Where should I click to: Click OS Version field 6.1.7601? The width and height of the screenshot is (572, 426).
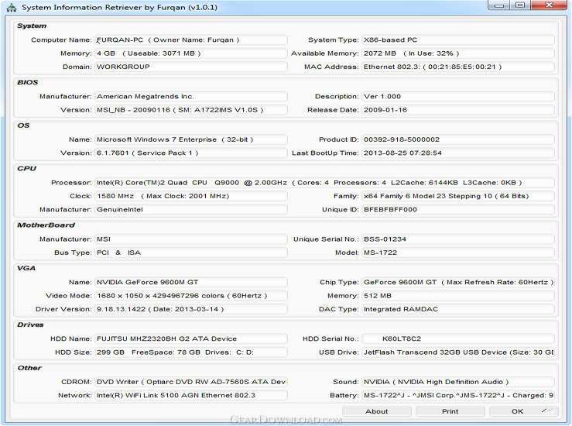(191, 153)
